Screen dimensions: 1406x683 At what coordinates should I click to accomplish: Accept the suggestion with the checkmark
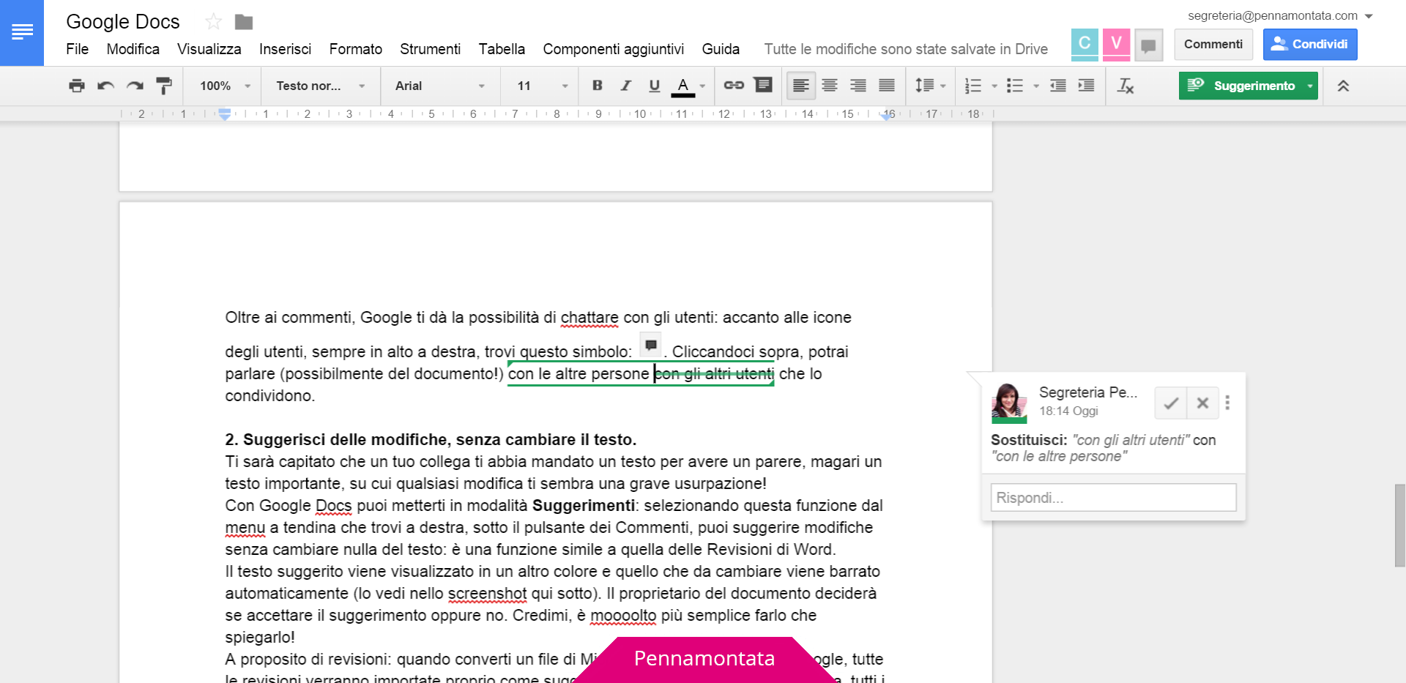[1169, 403]
